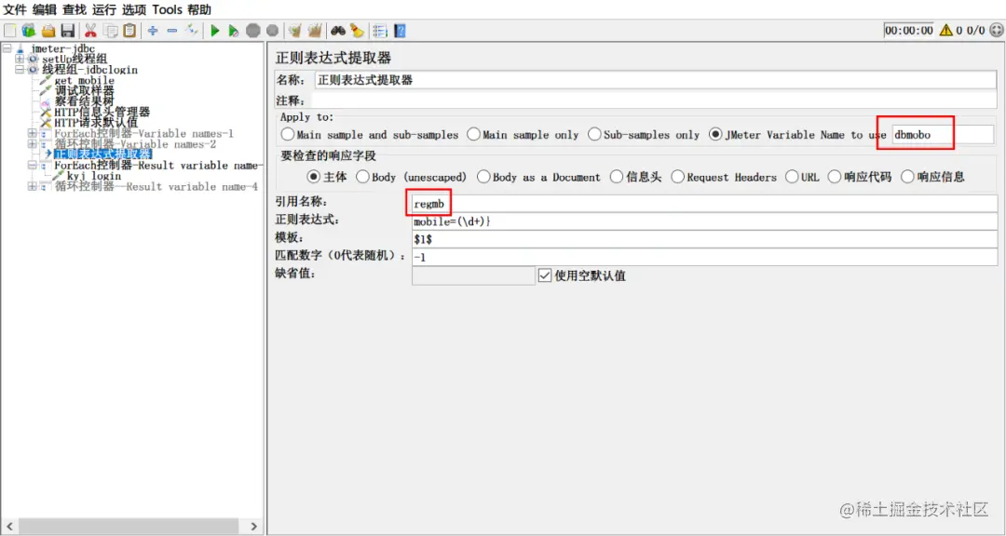The image size is (1006, 536).
Task: Click the blue minus Collapse All icon
Action: [x=172, y=30]
